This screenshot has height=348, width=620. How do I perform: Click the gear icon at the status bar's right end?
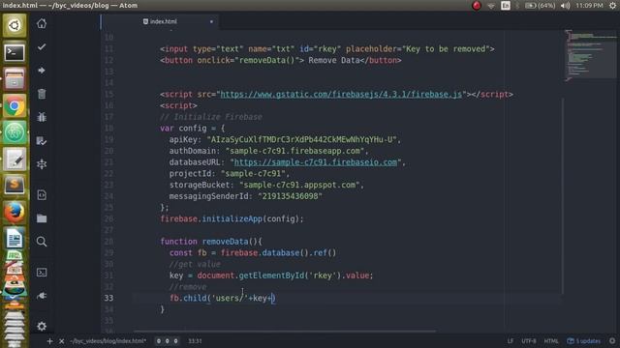point(612,340)
